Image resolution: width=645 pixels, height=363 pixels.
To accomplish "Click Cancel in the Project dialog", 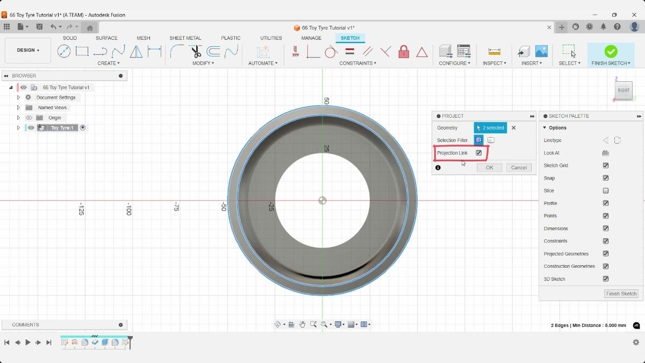I will [x=519, y=168].
